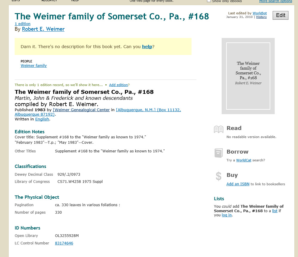The image size is (298, 257).
Task: Click the Add edition link
Action: pyautogui.click(x=118, y=85)
